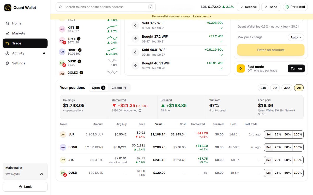This screenshot has height=195, width=313.
Task: Click DUSD token icon in positions table
Action: click(x=63, y=173)
